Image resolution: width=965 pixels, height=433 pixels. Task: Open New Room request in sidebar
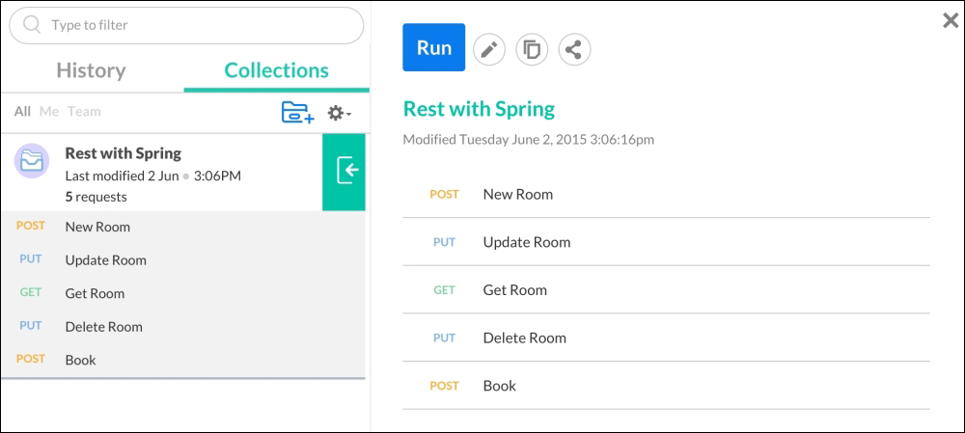pyautogui.click(x=183, y=227)
